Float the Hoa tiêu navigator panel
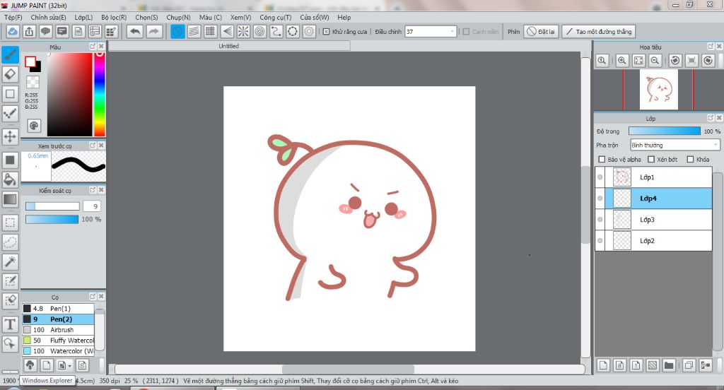 [711, 47]
